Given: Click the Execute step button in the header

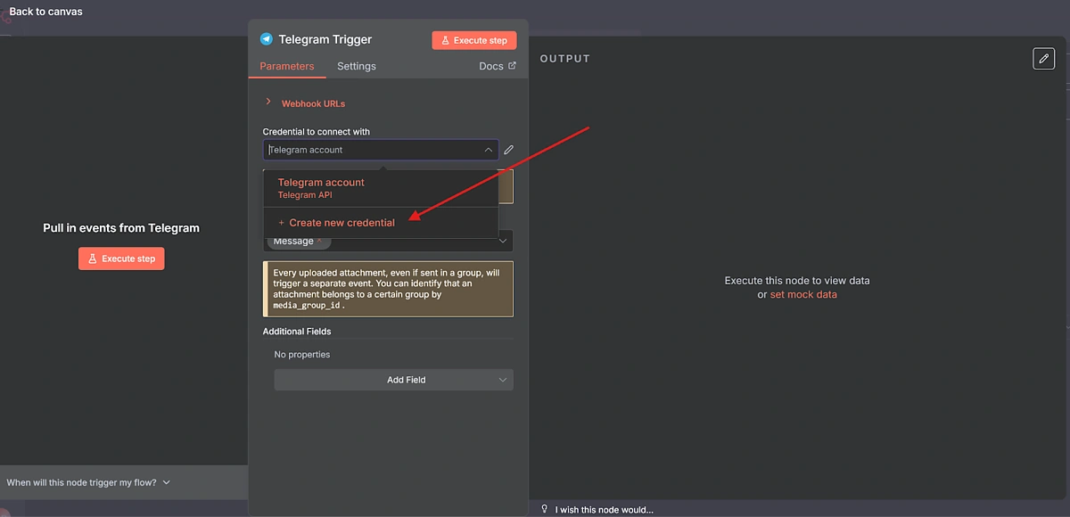Looking at the screenshot, I should point(473,40).
